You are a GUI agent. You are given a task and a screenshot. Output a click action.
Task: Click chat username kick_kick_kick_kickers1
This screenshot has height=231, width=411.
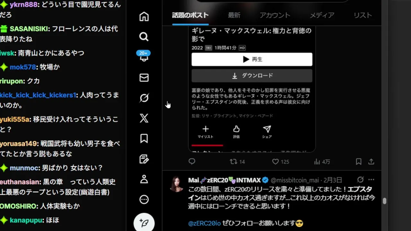(x=38, y=95)
